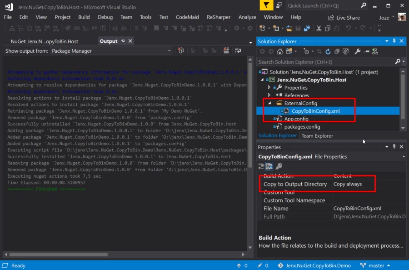Click New Project icon in main toolbar

[x=262, y=28]
